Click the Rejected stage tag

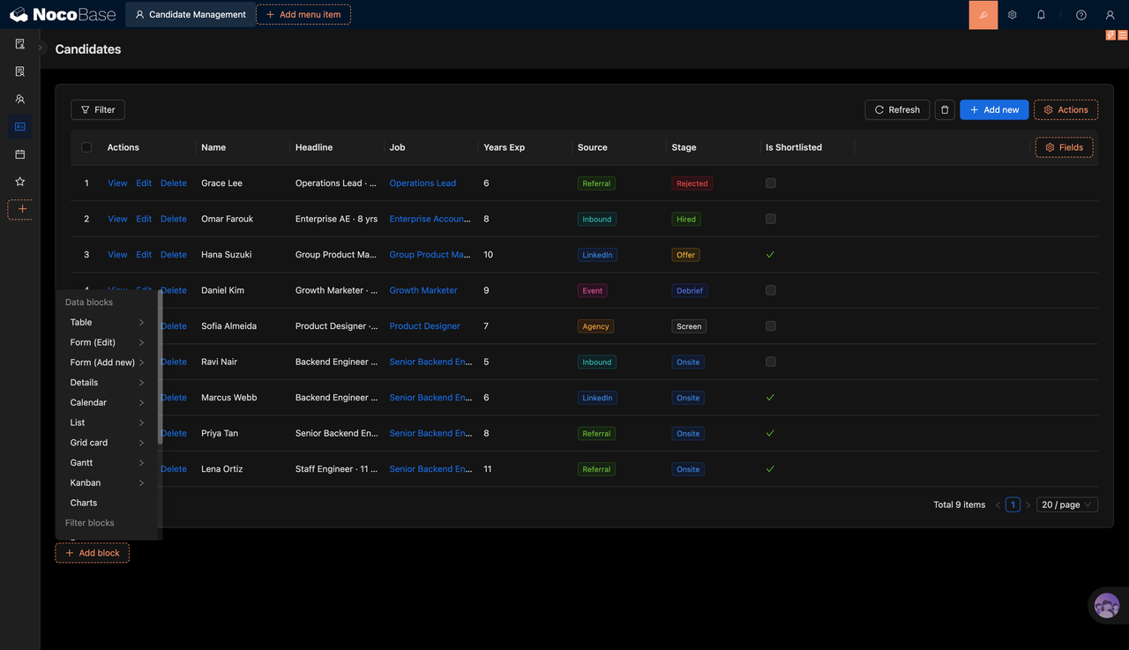coord(692,183)
